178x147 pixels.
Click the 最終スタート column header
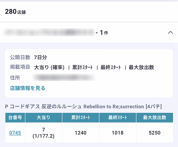pos(117,117)
